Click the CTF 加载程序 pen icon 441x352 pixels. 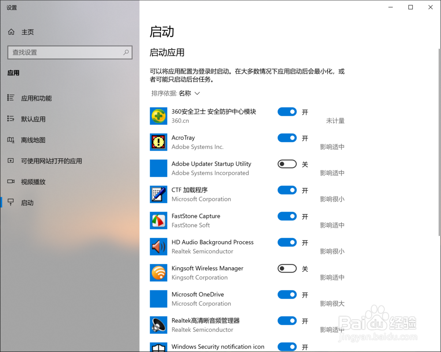pos(158,194)
